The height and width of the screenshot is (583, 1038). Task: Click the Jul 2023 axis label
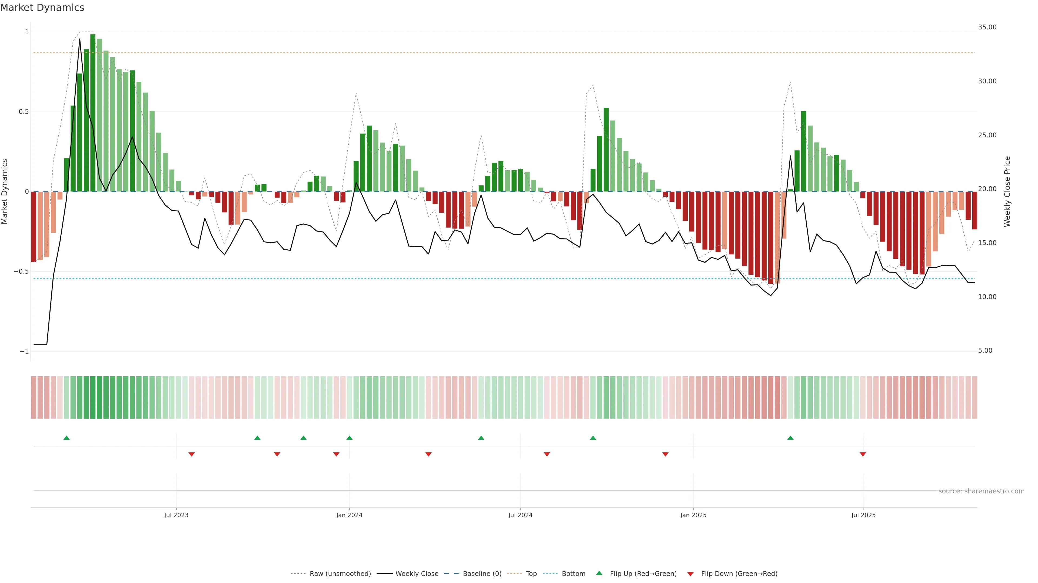click(x=176, y=515)
